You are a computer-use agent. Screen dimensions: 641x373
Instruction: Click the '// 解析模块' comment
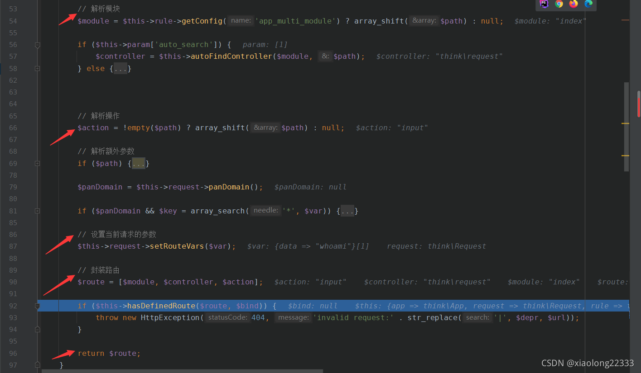coord(99,9)
